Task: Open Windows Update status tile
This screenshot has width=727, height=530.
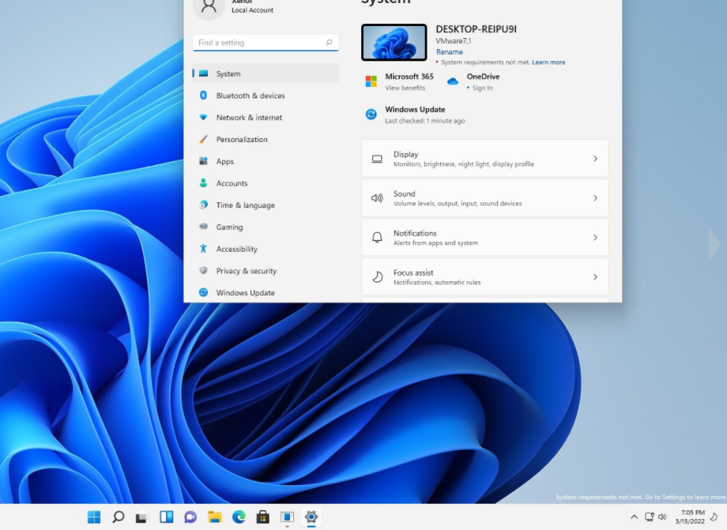Action: 415,115
